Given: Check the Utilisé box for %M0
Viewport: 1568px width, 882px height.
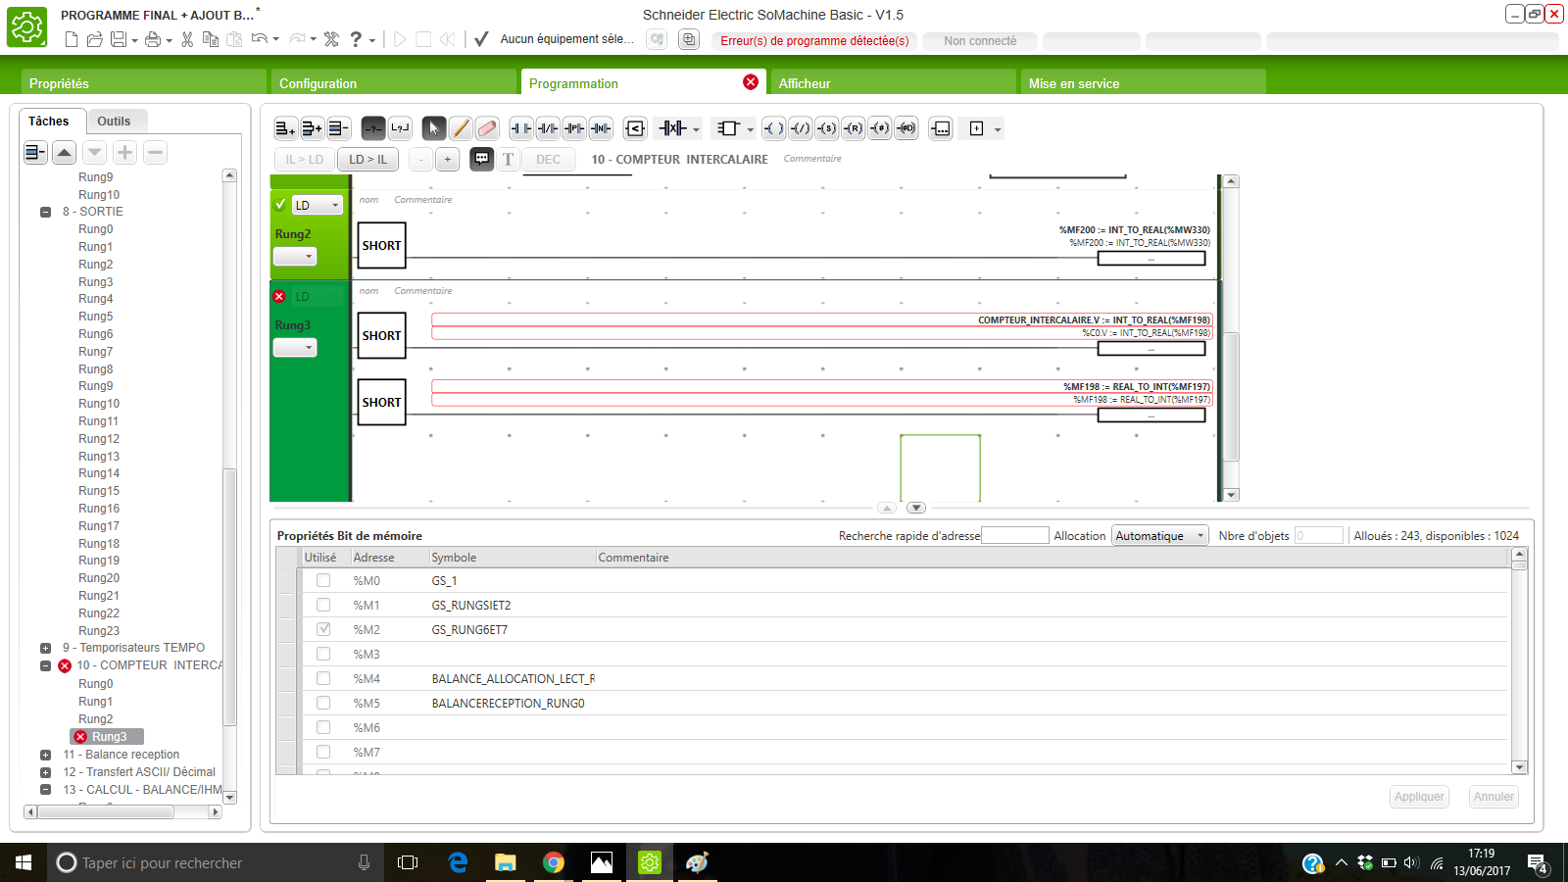Looking at the screenshot, I should coord(323,580).
